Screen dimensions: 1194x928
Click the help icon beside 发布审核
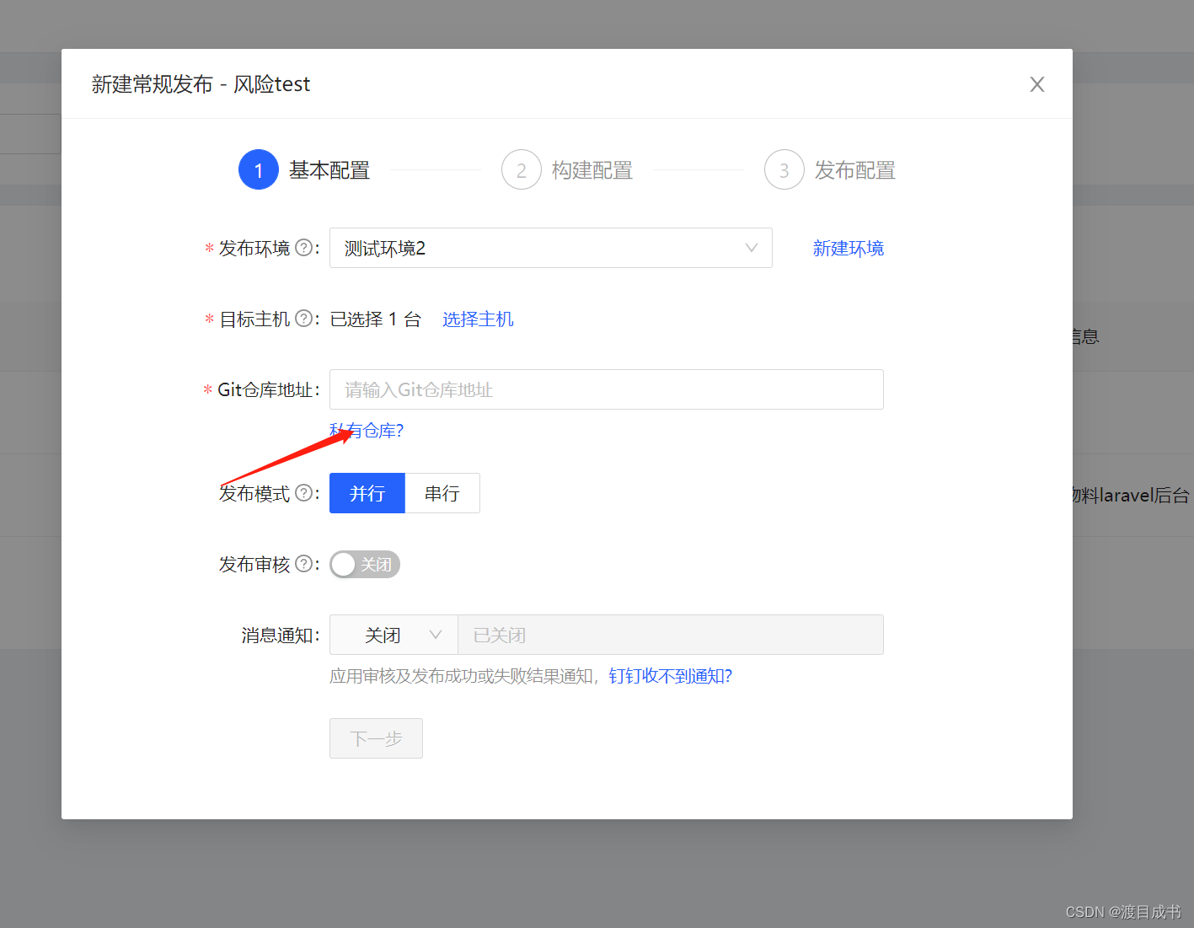click(304, 564)
